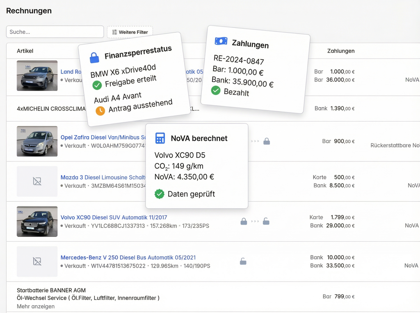Click the open lock icon in Volvo XC90 row

(266, 221)
